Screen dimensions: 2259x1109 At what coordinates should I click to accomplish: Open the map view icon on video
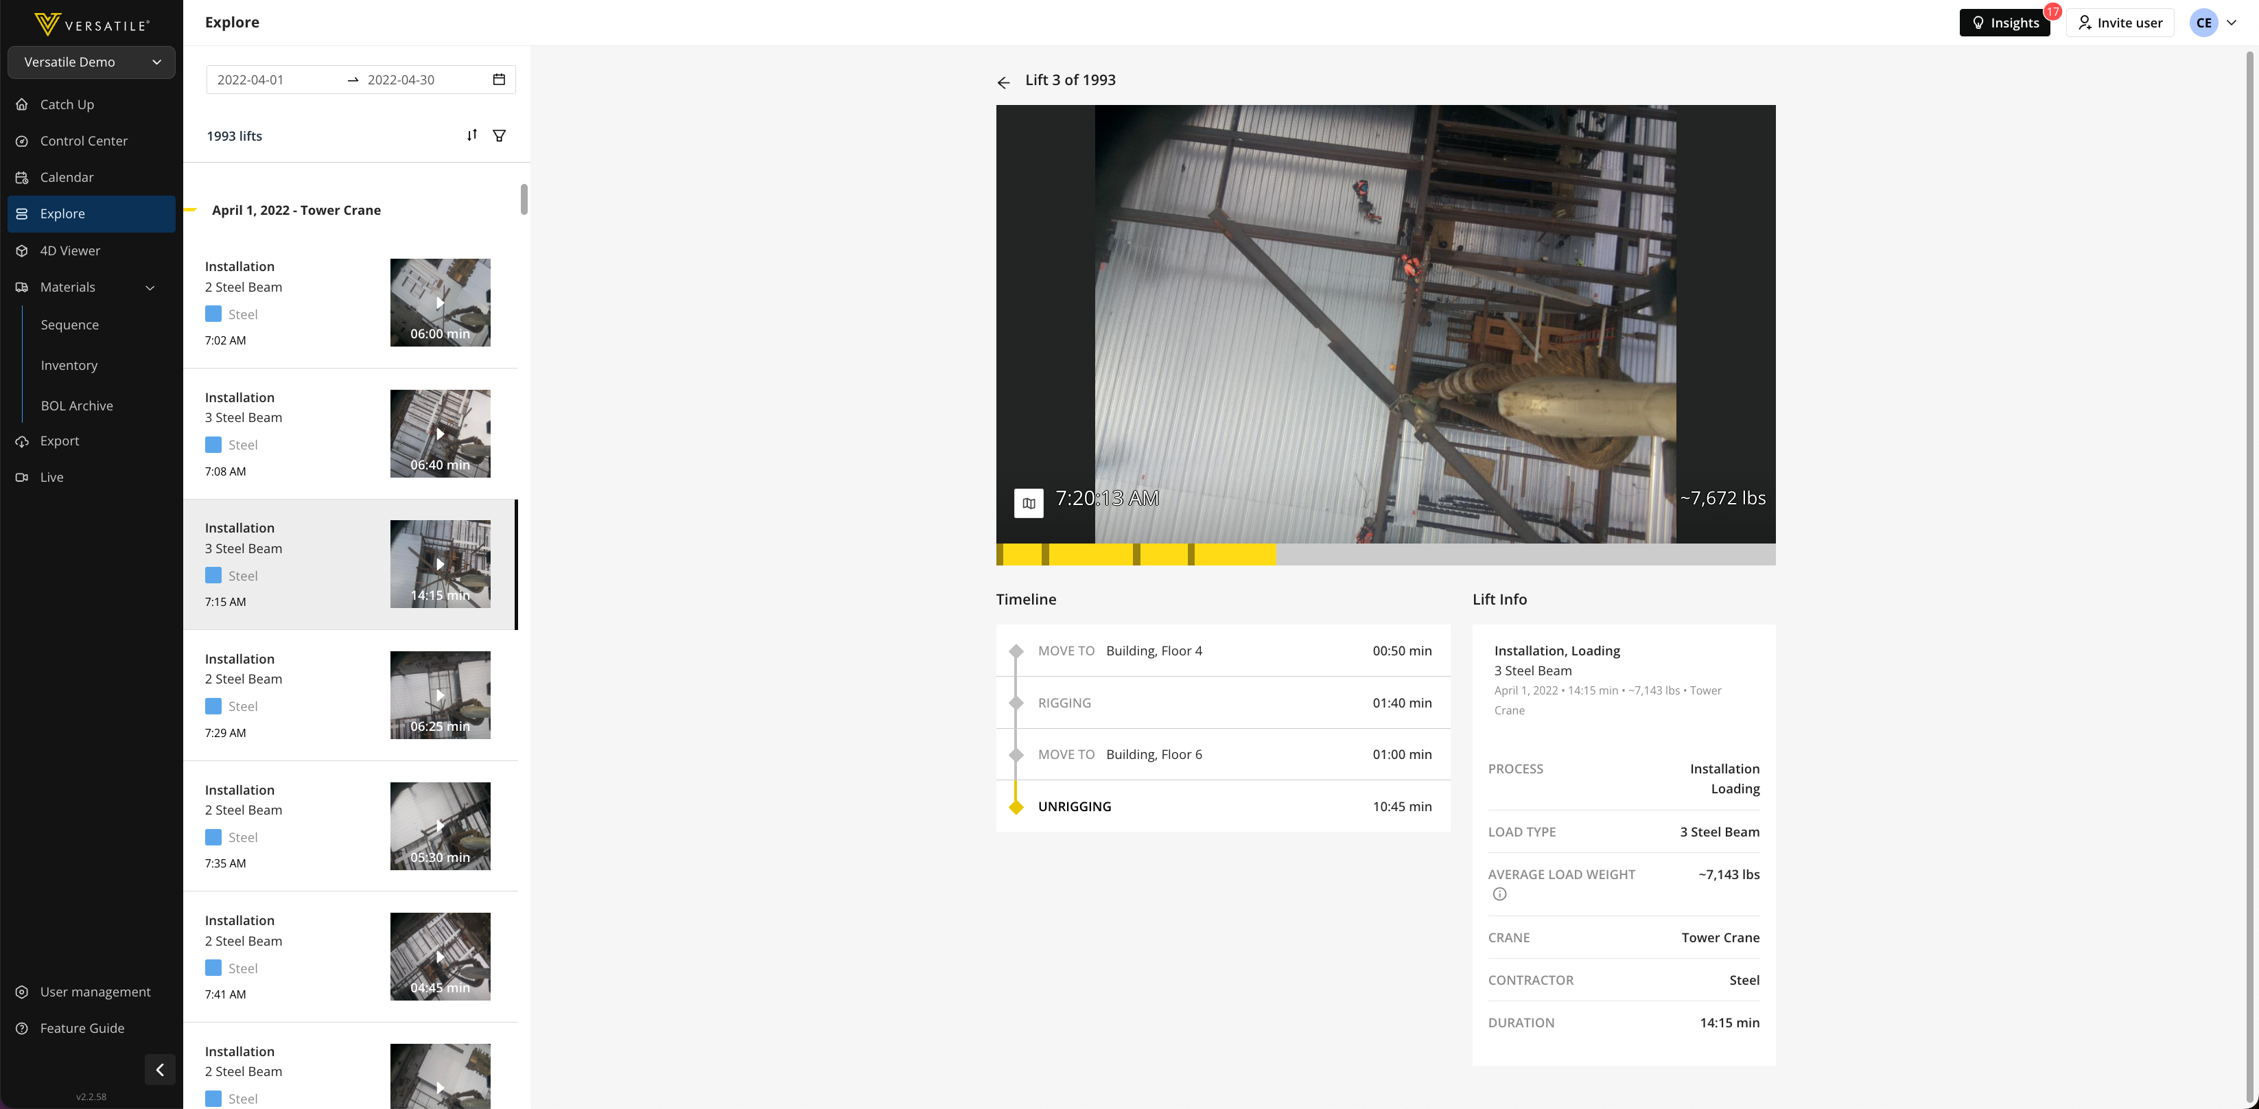click(1029, 503)
